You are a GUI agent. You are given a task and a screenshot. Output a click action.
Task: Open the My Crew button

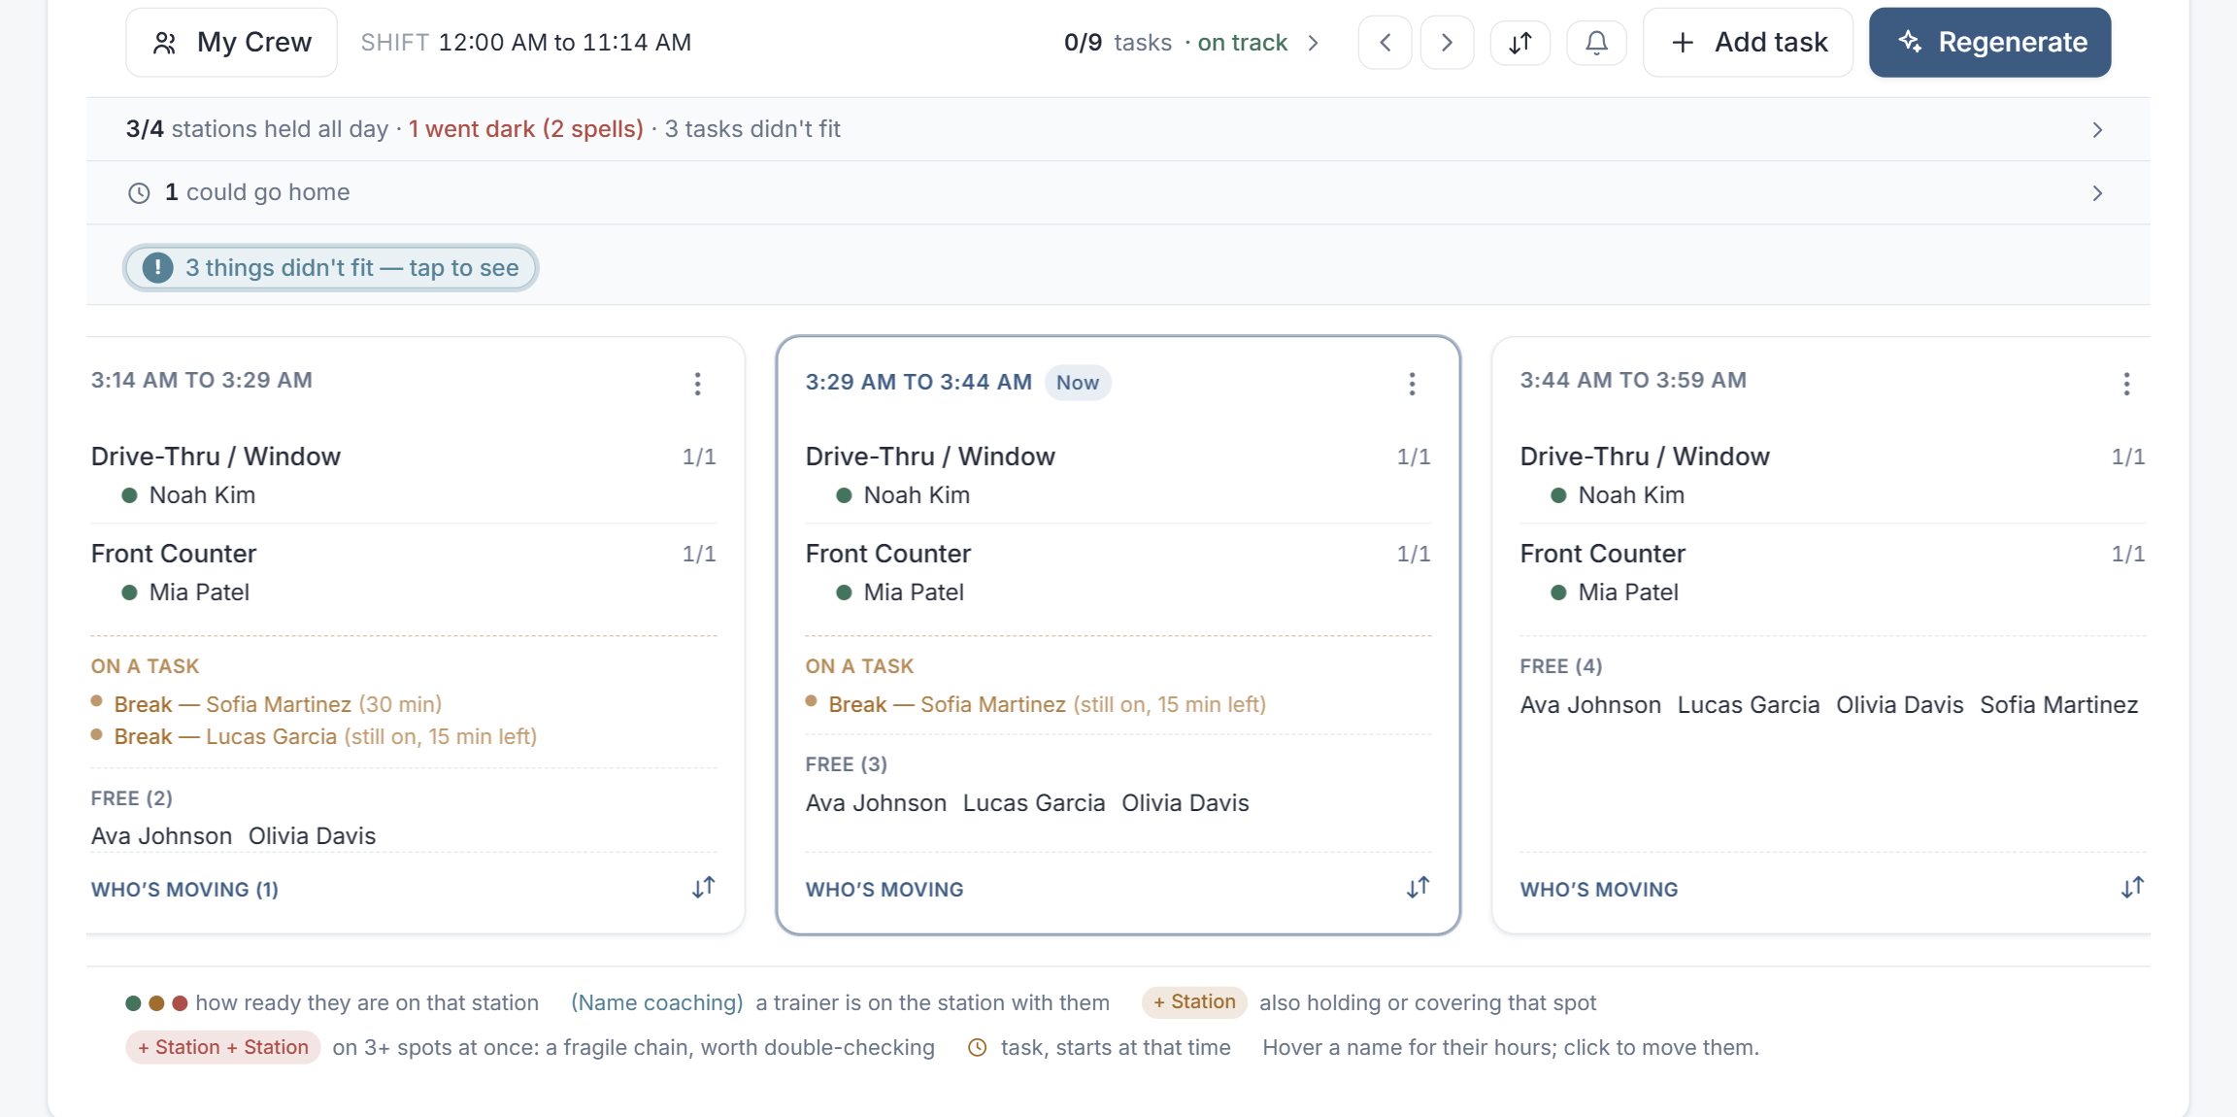click(x=231, y=43)
